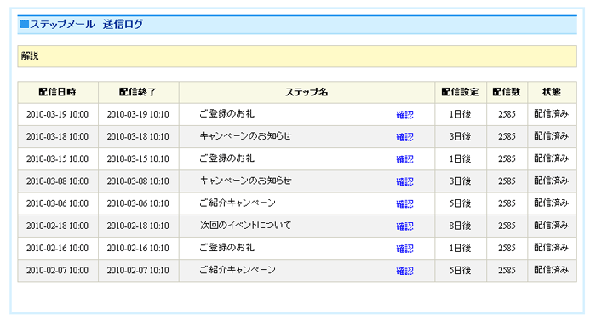Select the date cell 2010-03-18 10:00
596x321 pixels.
pos(57,136)
